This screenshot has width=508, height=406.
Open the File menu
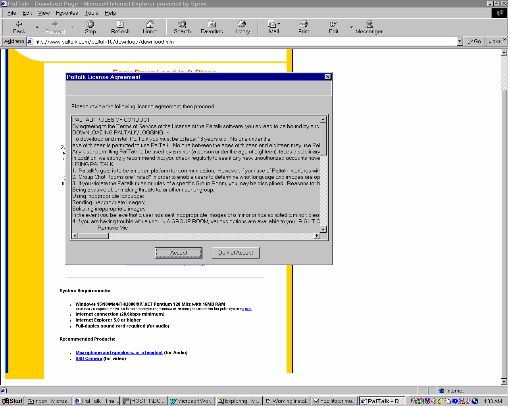(x=12, y=13)
